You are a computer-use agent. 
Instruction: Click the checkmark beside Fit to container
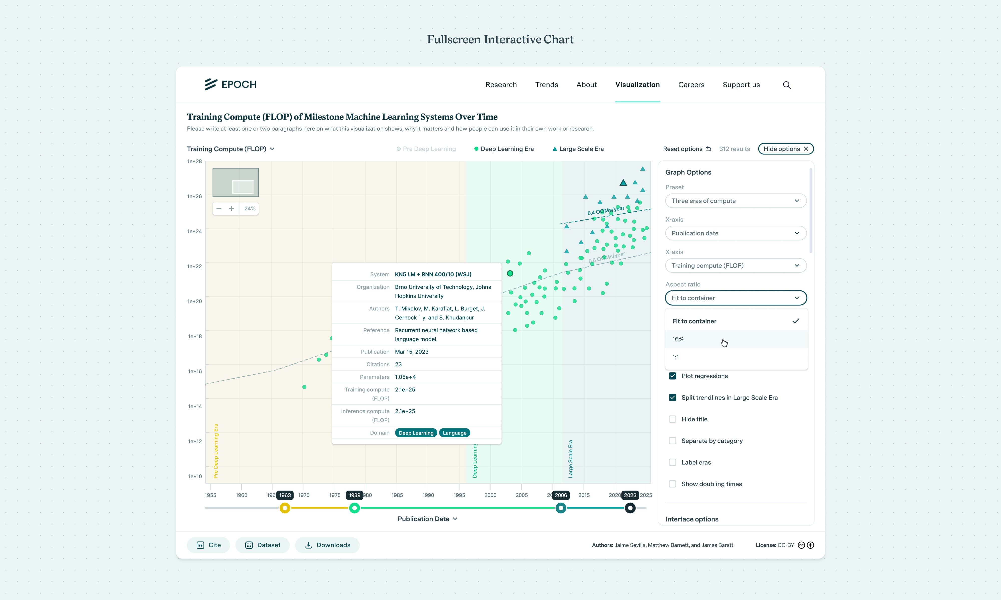pos(796,321)
